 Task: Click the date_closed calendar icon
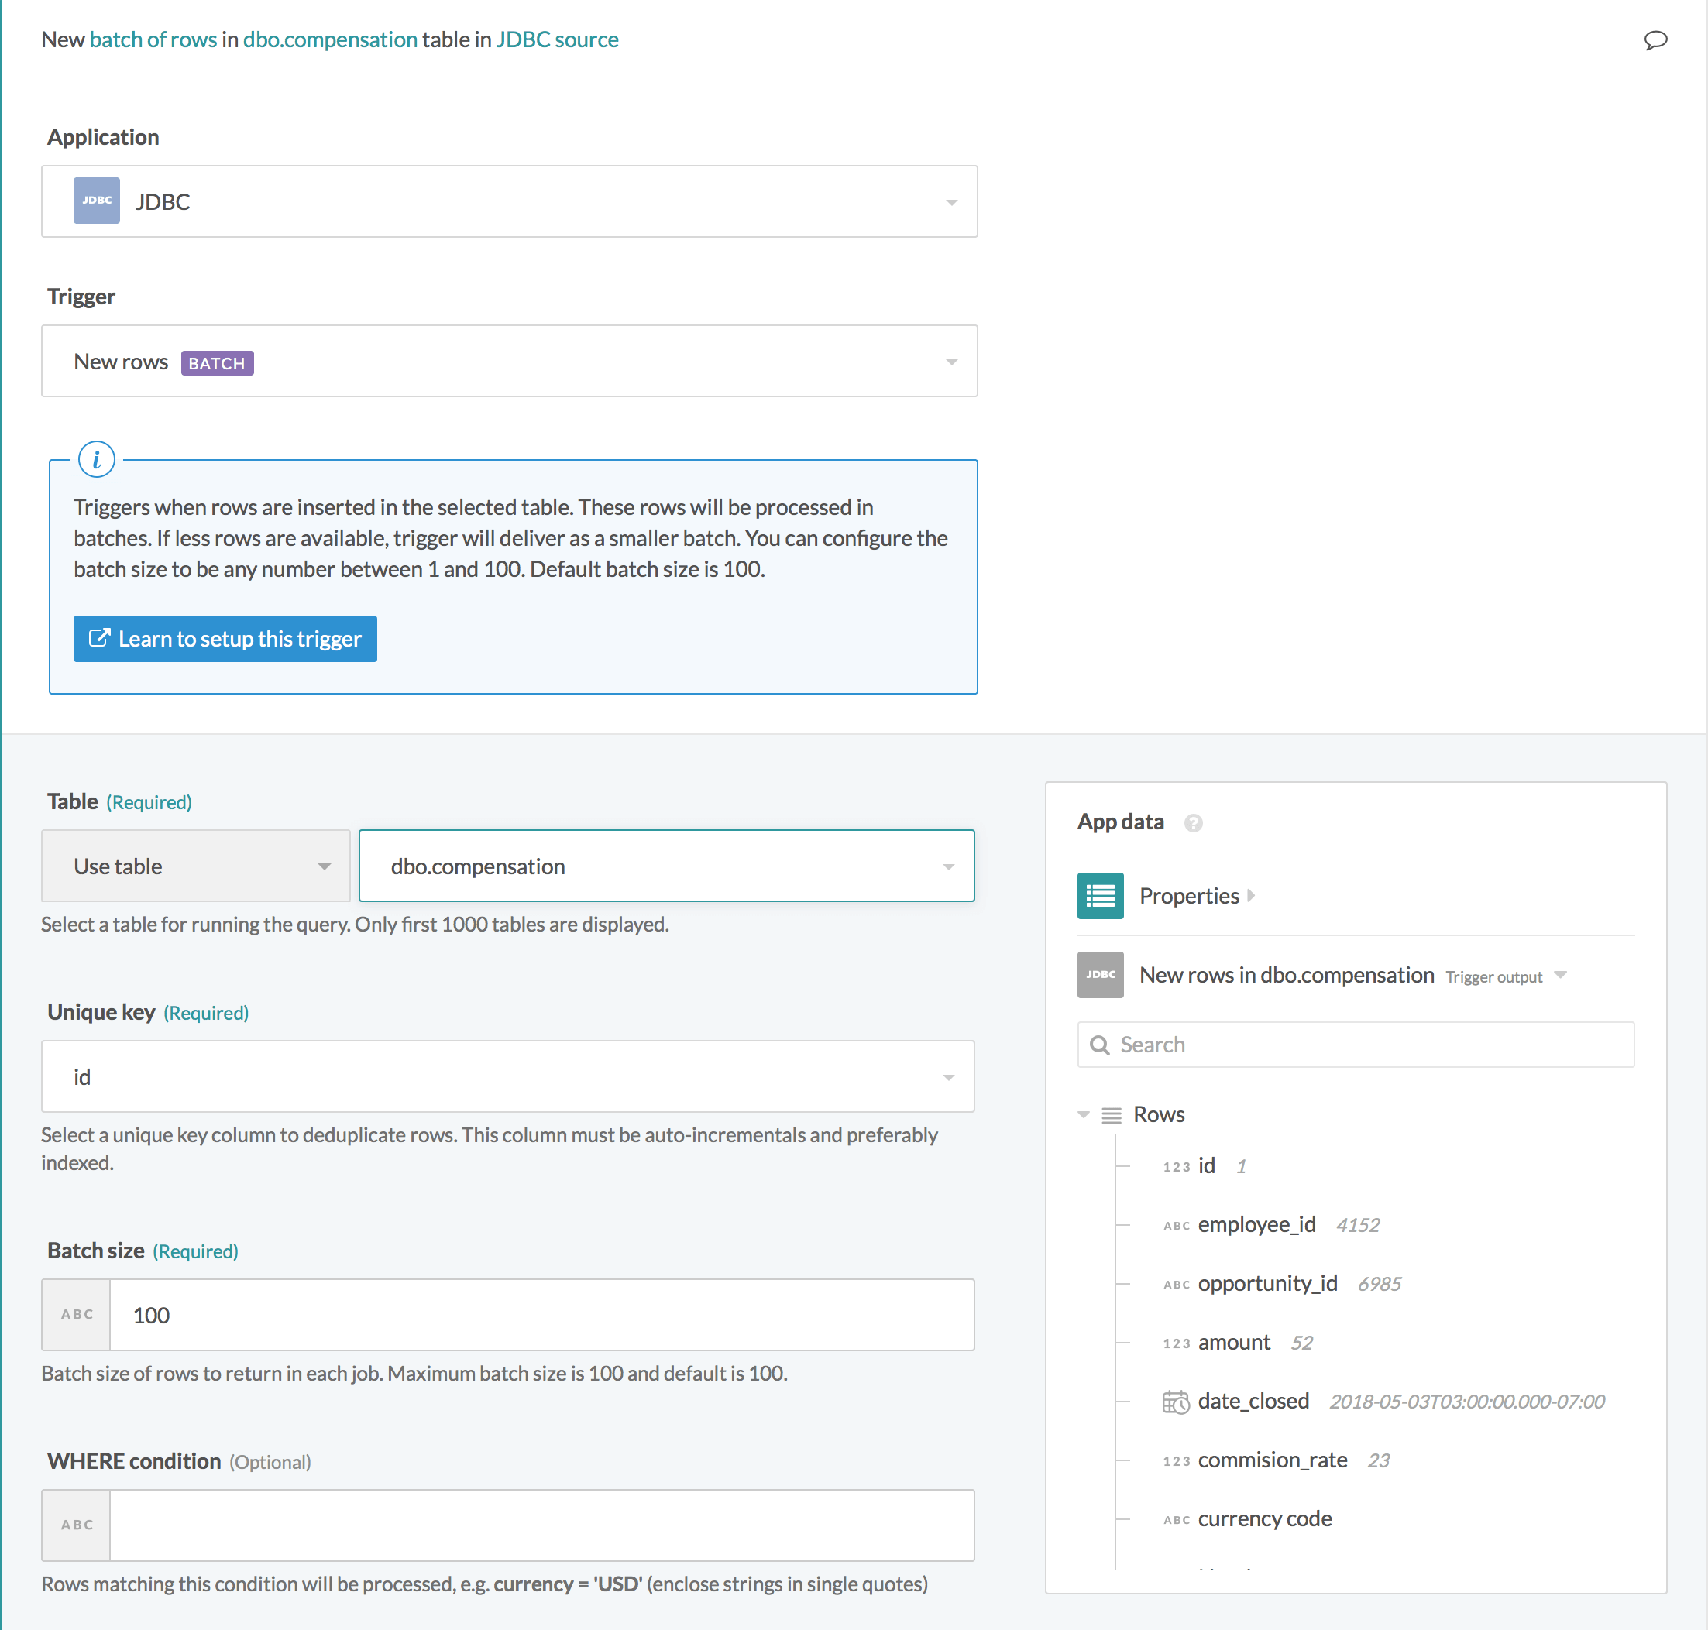click(x=1175, y=1402)
